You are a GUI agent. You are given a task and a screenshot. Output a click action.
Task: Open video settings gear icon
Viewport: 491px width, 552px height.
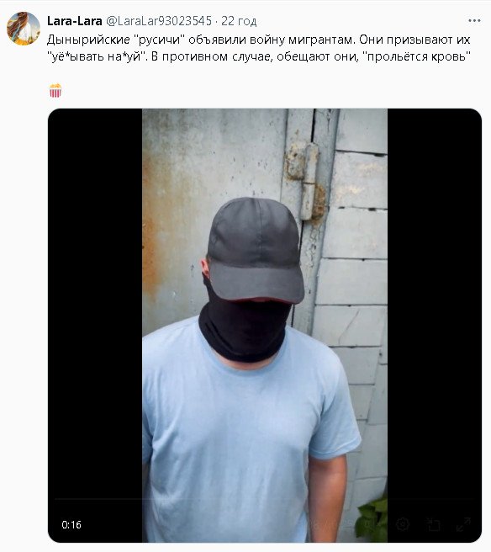coord(403,524)
